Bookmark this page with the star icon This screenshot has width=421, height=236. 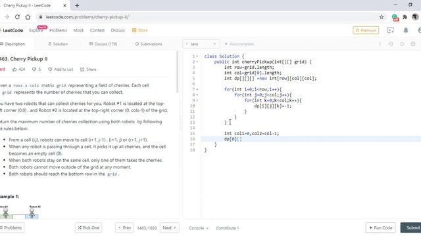[382, 17]
